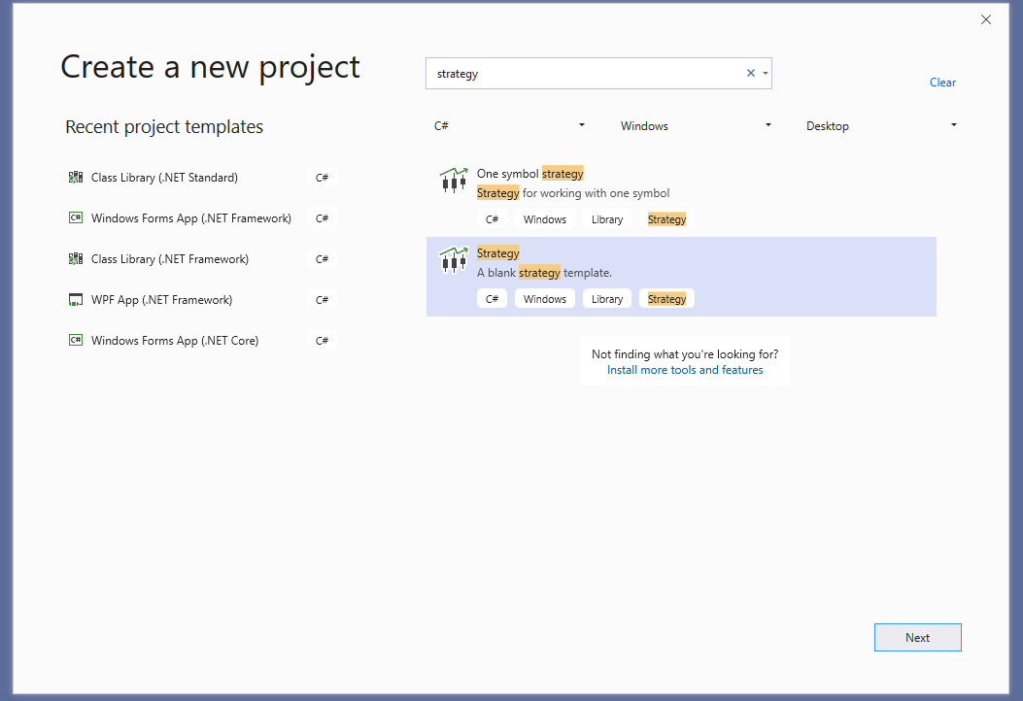Click the One symbol strategy template icon
The height and width of the screenshot is (701, 1023).
(451, 180)
